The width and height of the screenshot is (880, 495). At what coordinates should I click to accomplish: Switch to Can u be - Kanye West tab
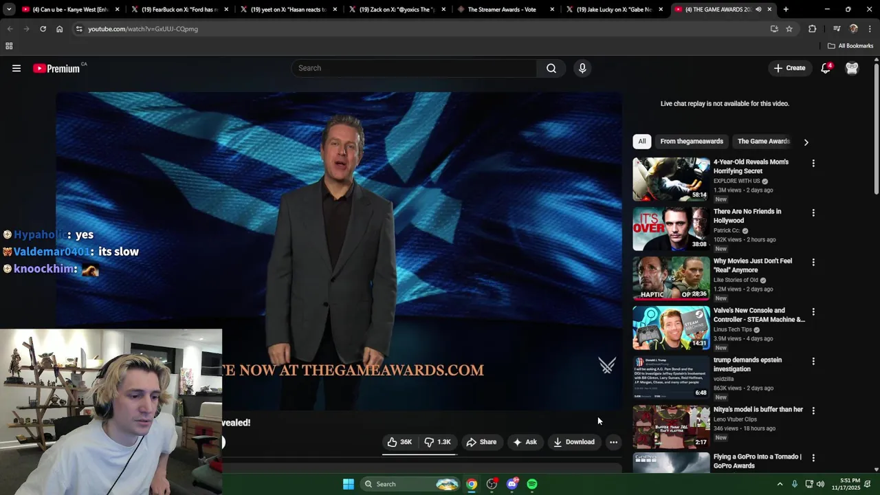[x=70, y=10]
